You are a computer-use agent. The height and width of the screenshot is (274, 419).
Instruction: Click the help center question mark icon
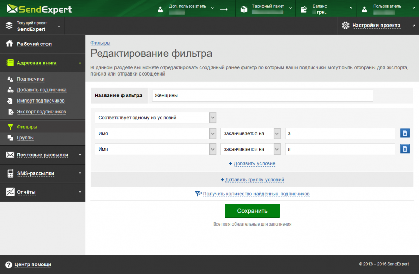tap(9, 265)
